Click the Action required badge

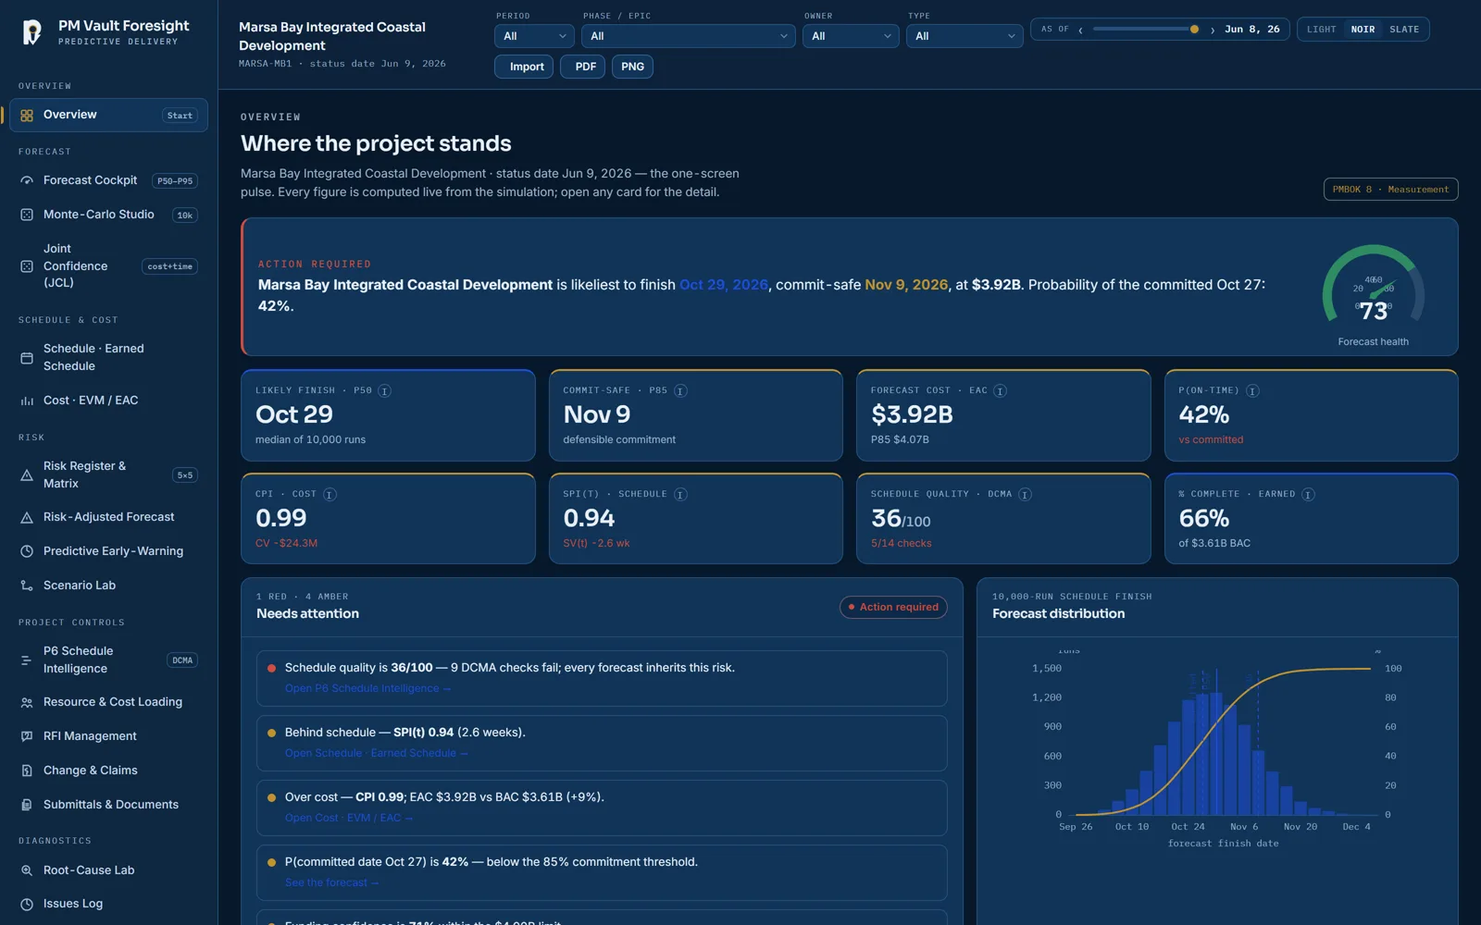click(x=893, y=607)
